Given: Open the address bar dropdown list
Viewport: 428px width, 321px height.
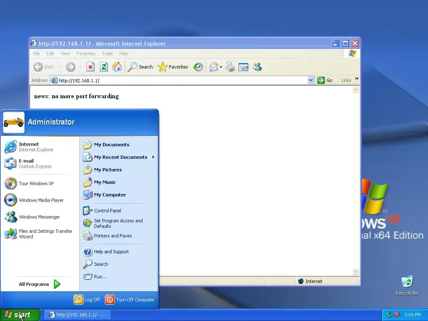Looking at the screenshot, I should (x=311, y=80).
